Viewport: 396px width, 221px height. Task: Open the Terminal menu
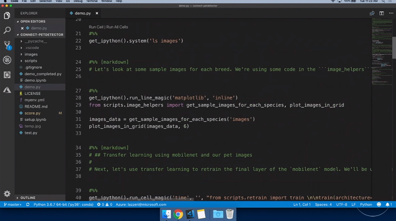pos(92,2)
